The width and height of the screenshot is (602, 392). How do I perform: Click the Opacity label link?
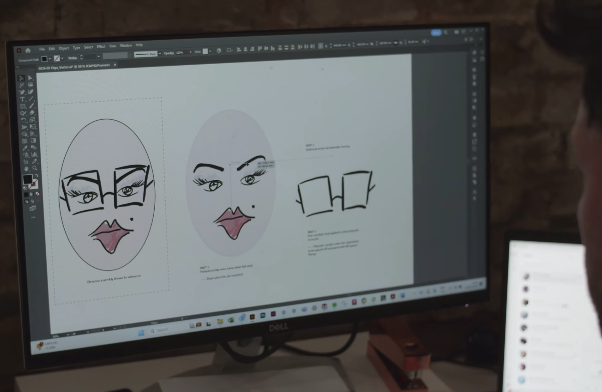[168, 53]
